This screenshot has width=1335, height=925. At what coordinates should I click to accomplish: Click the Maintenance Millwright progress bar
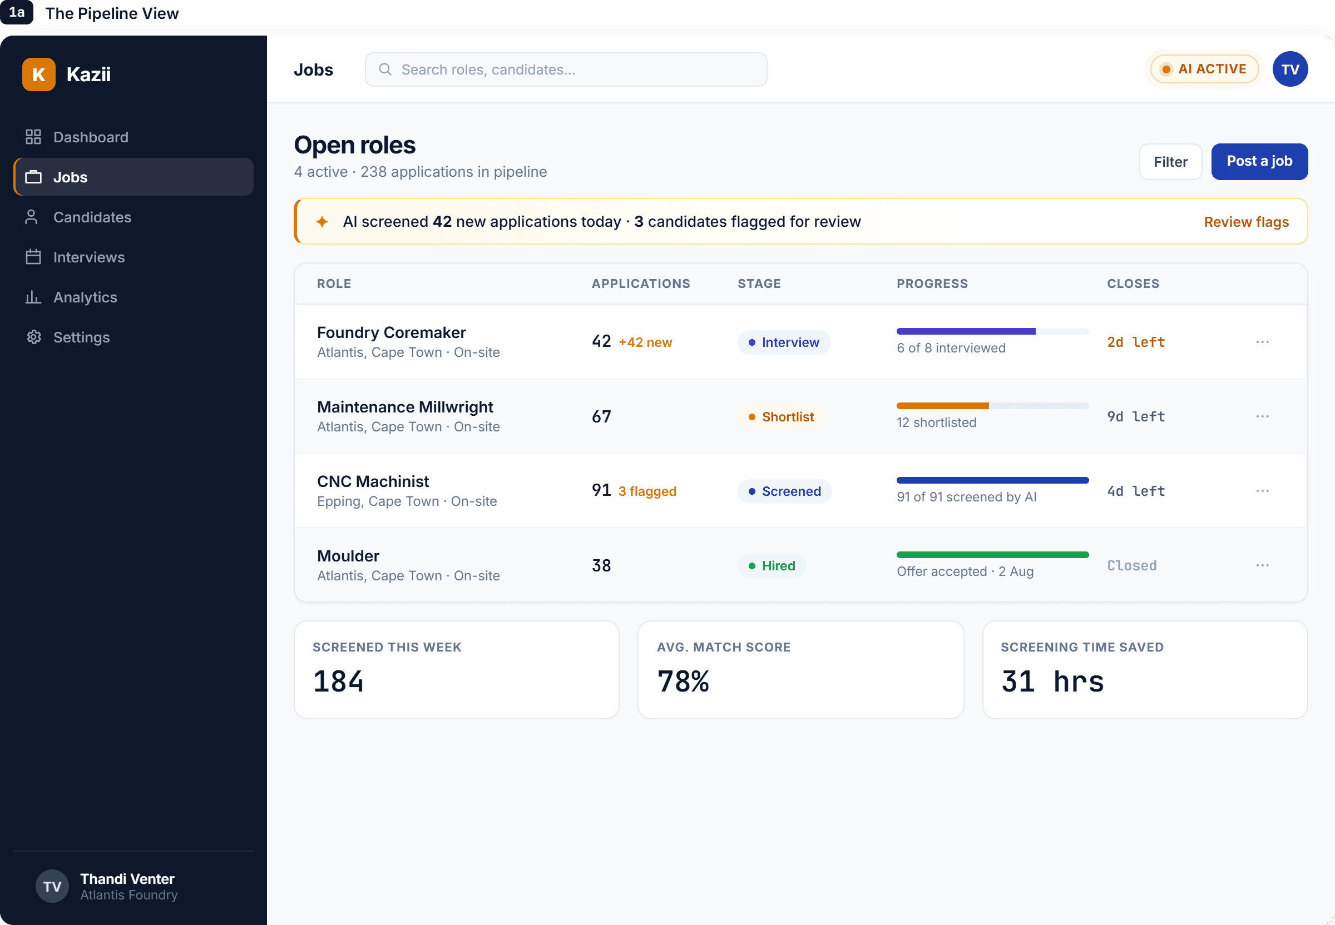coord(992,406)
